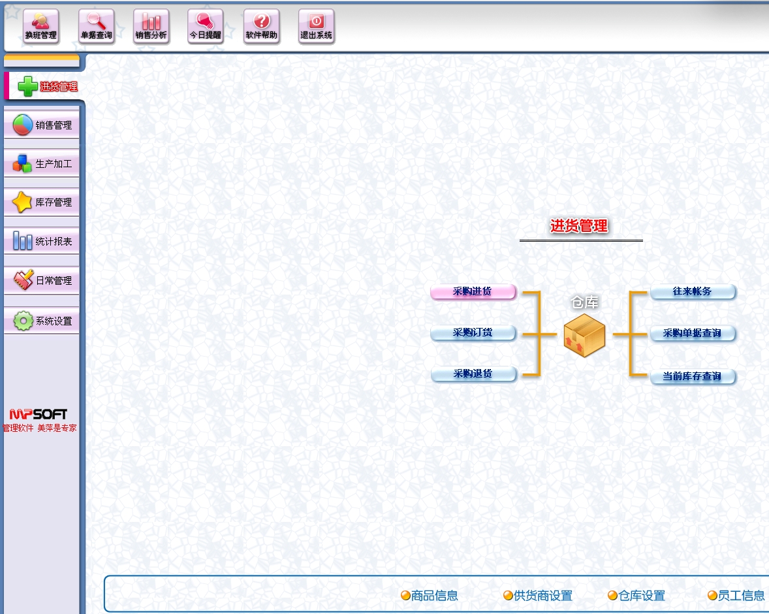Open 统计报表 sidebar section
Screen dimensions: 769x614
42,242
